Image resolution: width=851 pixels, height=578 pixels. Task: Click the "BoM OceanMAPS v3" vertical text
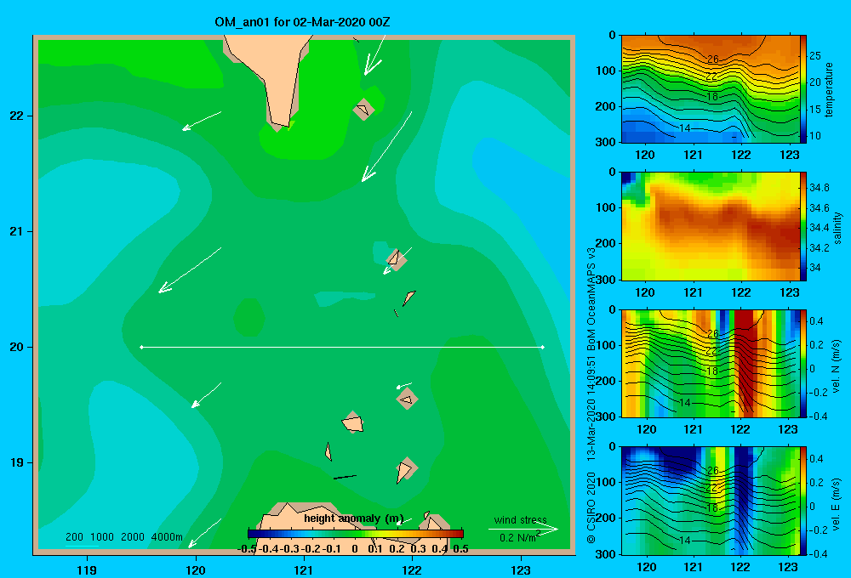591,298
